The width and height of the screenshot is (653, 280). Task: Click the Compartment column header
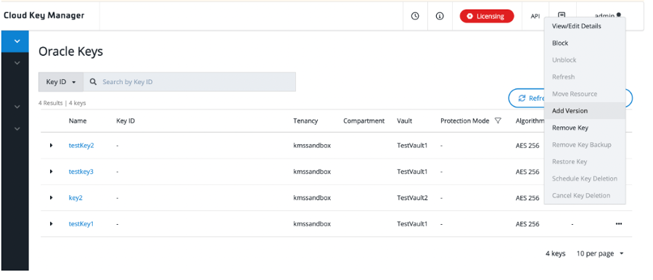pos(364,121)
